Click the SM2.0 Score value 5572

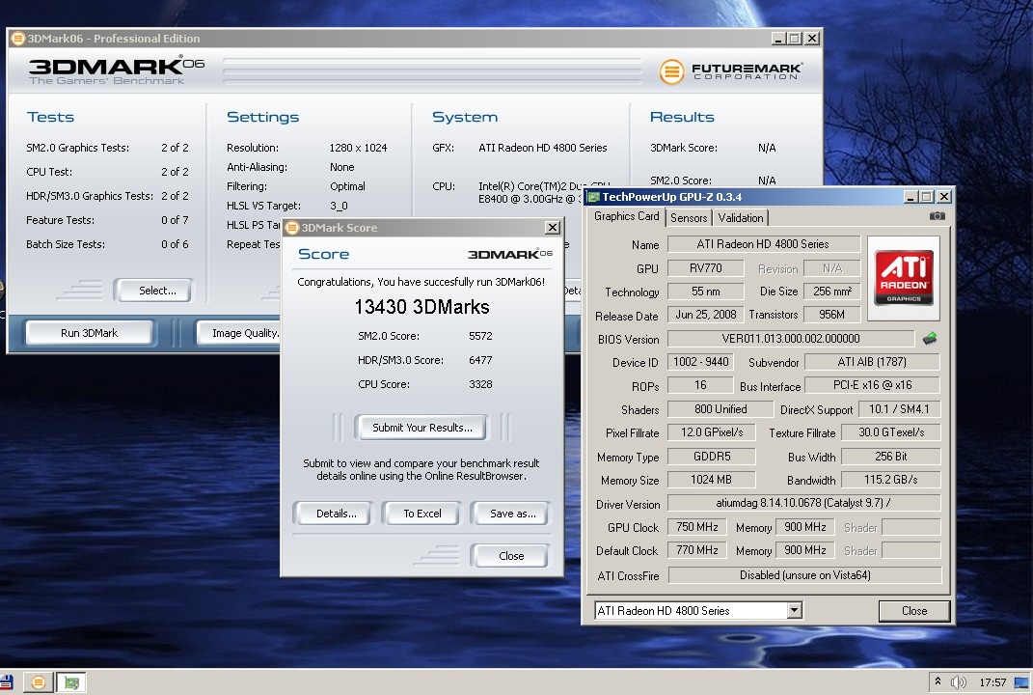[x=480, y=336]
